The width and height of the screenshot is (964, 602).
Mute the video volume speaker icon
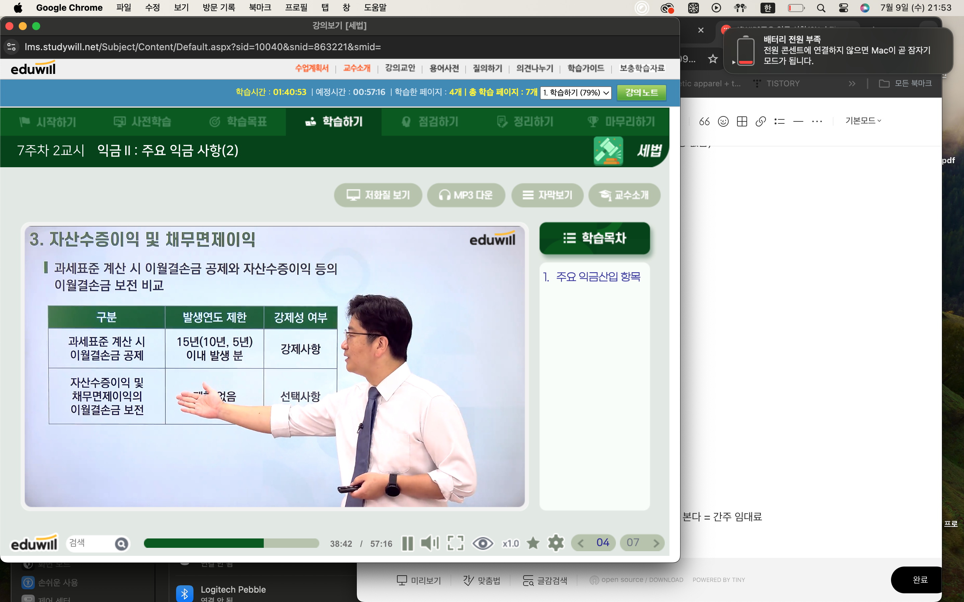click(x=429, y=543)
